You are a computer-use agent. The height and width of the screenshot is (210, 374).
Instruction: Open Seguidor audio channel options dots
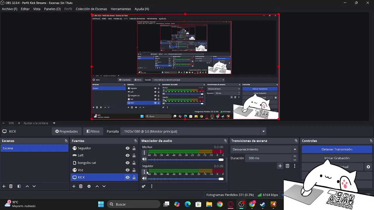(x=144, y=172)
